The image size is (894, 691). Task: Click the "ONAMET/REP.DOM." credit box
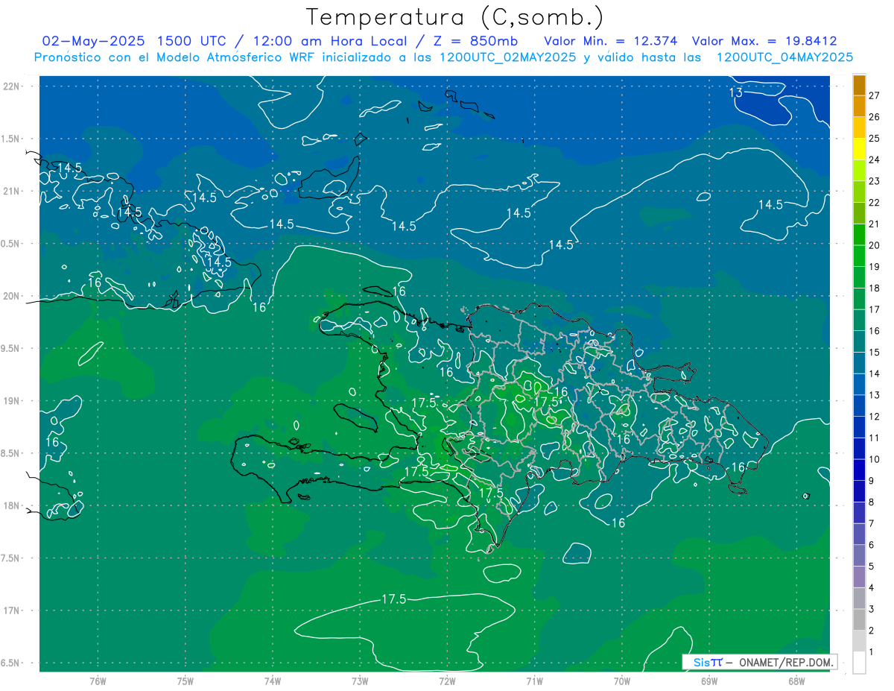(760, 662)
